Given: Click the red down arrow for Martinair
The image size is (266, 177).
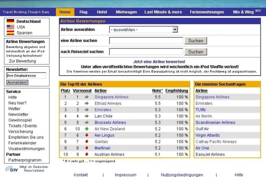Looking at the screenshot, I should point(87,148).
